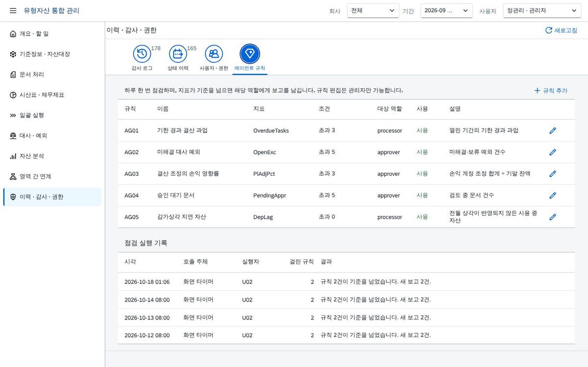This screenshot has width=588, height=367.
Task: Click the 이름 column header in rules table
Action: click(163, 109)
